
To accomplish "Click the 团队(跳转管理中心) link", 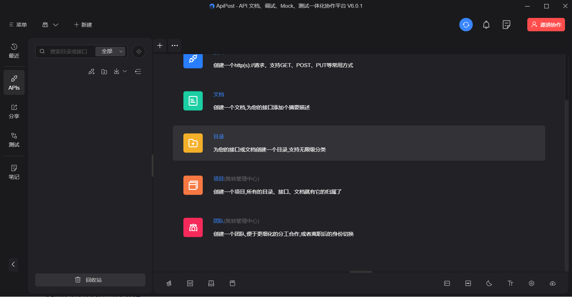I will (236, 221).
